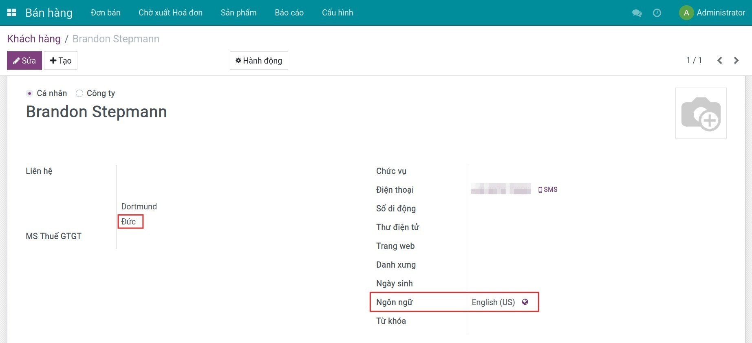Image resolution: width=752 pixels, height=343 pixels.
Task: Go to previous record arrow
Action: coord(720,61)
